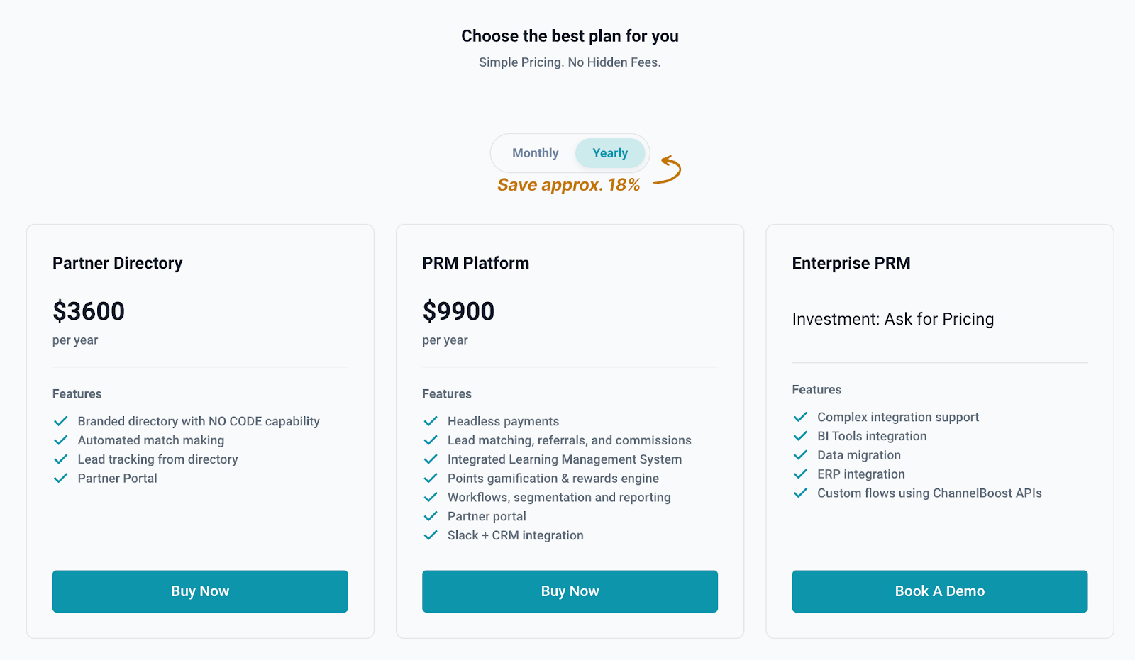Click Investment: Ask for Pricing text

[x=892, y=319]
